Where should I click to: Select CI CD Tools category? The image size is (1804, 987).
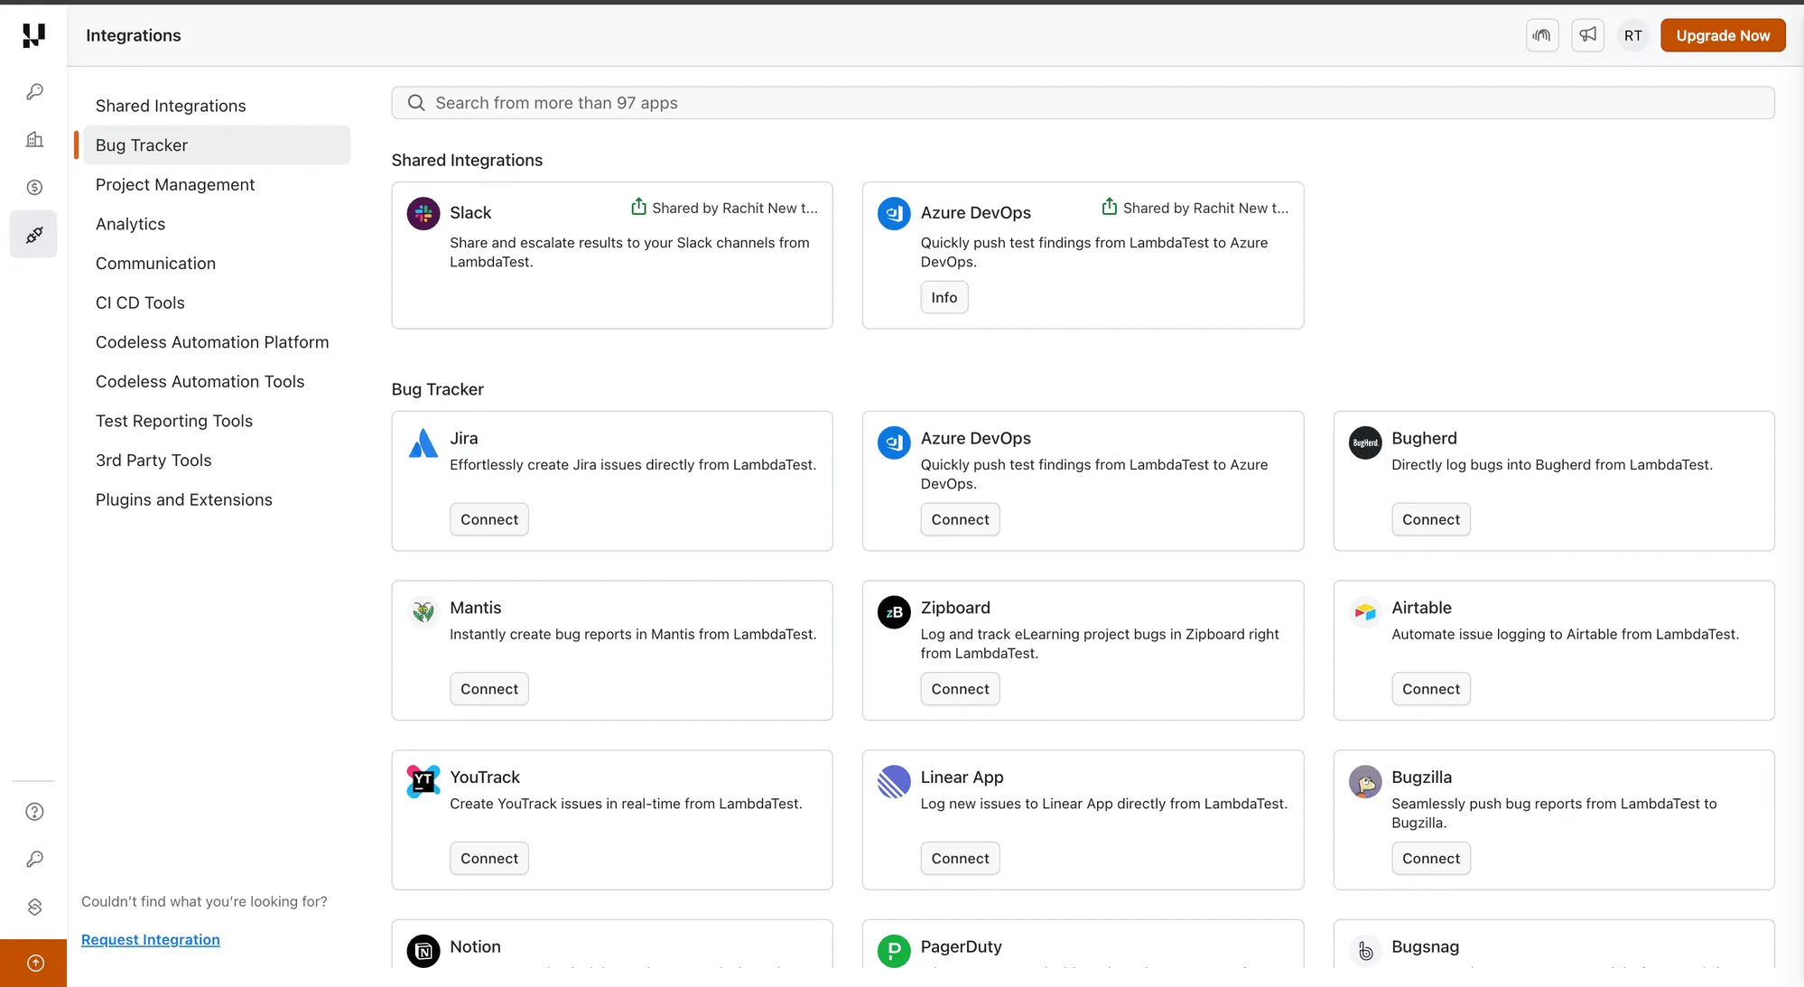point(217,303)
